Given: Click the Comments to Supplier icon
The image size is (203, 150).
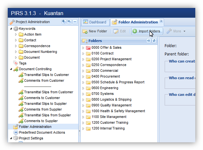Looking at the screenshot, I should tap(21, 121).
